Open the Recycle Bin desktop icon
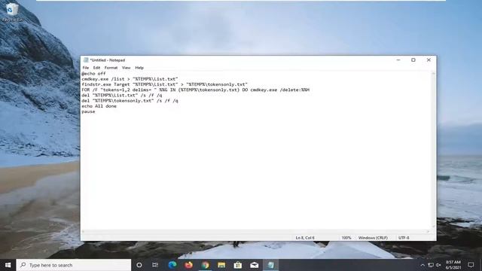This screenshot has height=271, width=482. coord(12,12)
